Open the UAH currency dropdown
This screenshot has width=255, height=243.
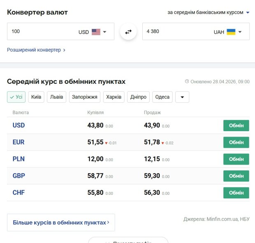pos(240,32)
